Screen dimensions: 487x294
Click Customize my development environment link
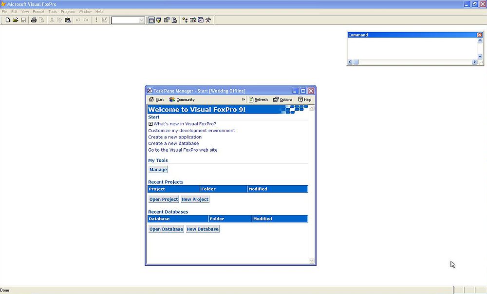point(191,131)
